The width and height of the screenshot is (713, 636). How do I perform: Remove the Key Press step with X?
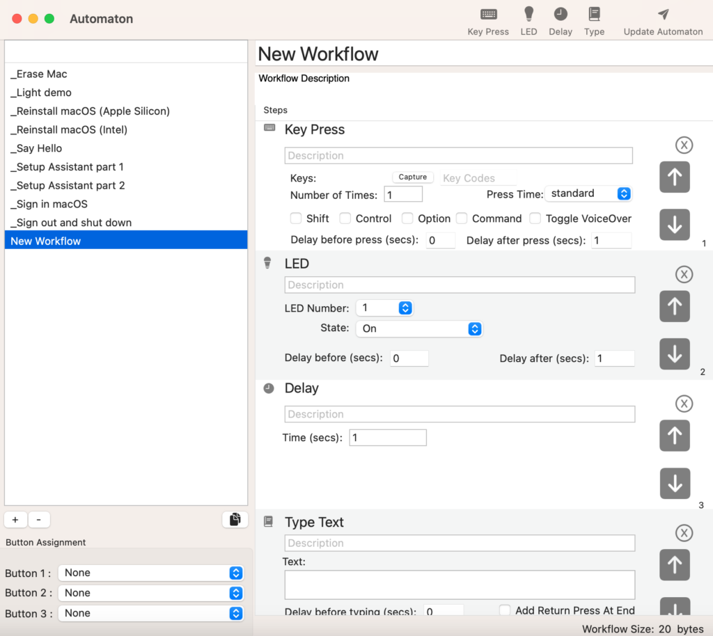click(x=684, y=145)
